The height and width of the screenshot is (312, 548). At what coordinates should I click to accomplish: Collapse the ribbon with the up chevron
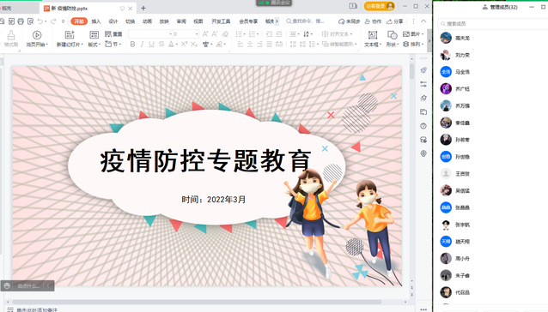pos(423,21)
